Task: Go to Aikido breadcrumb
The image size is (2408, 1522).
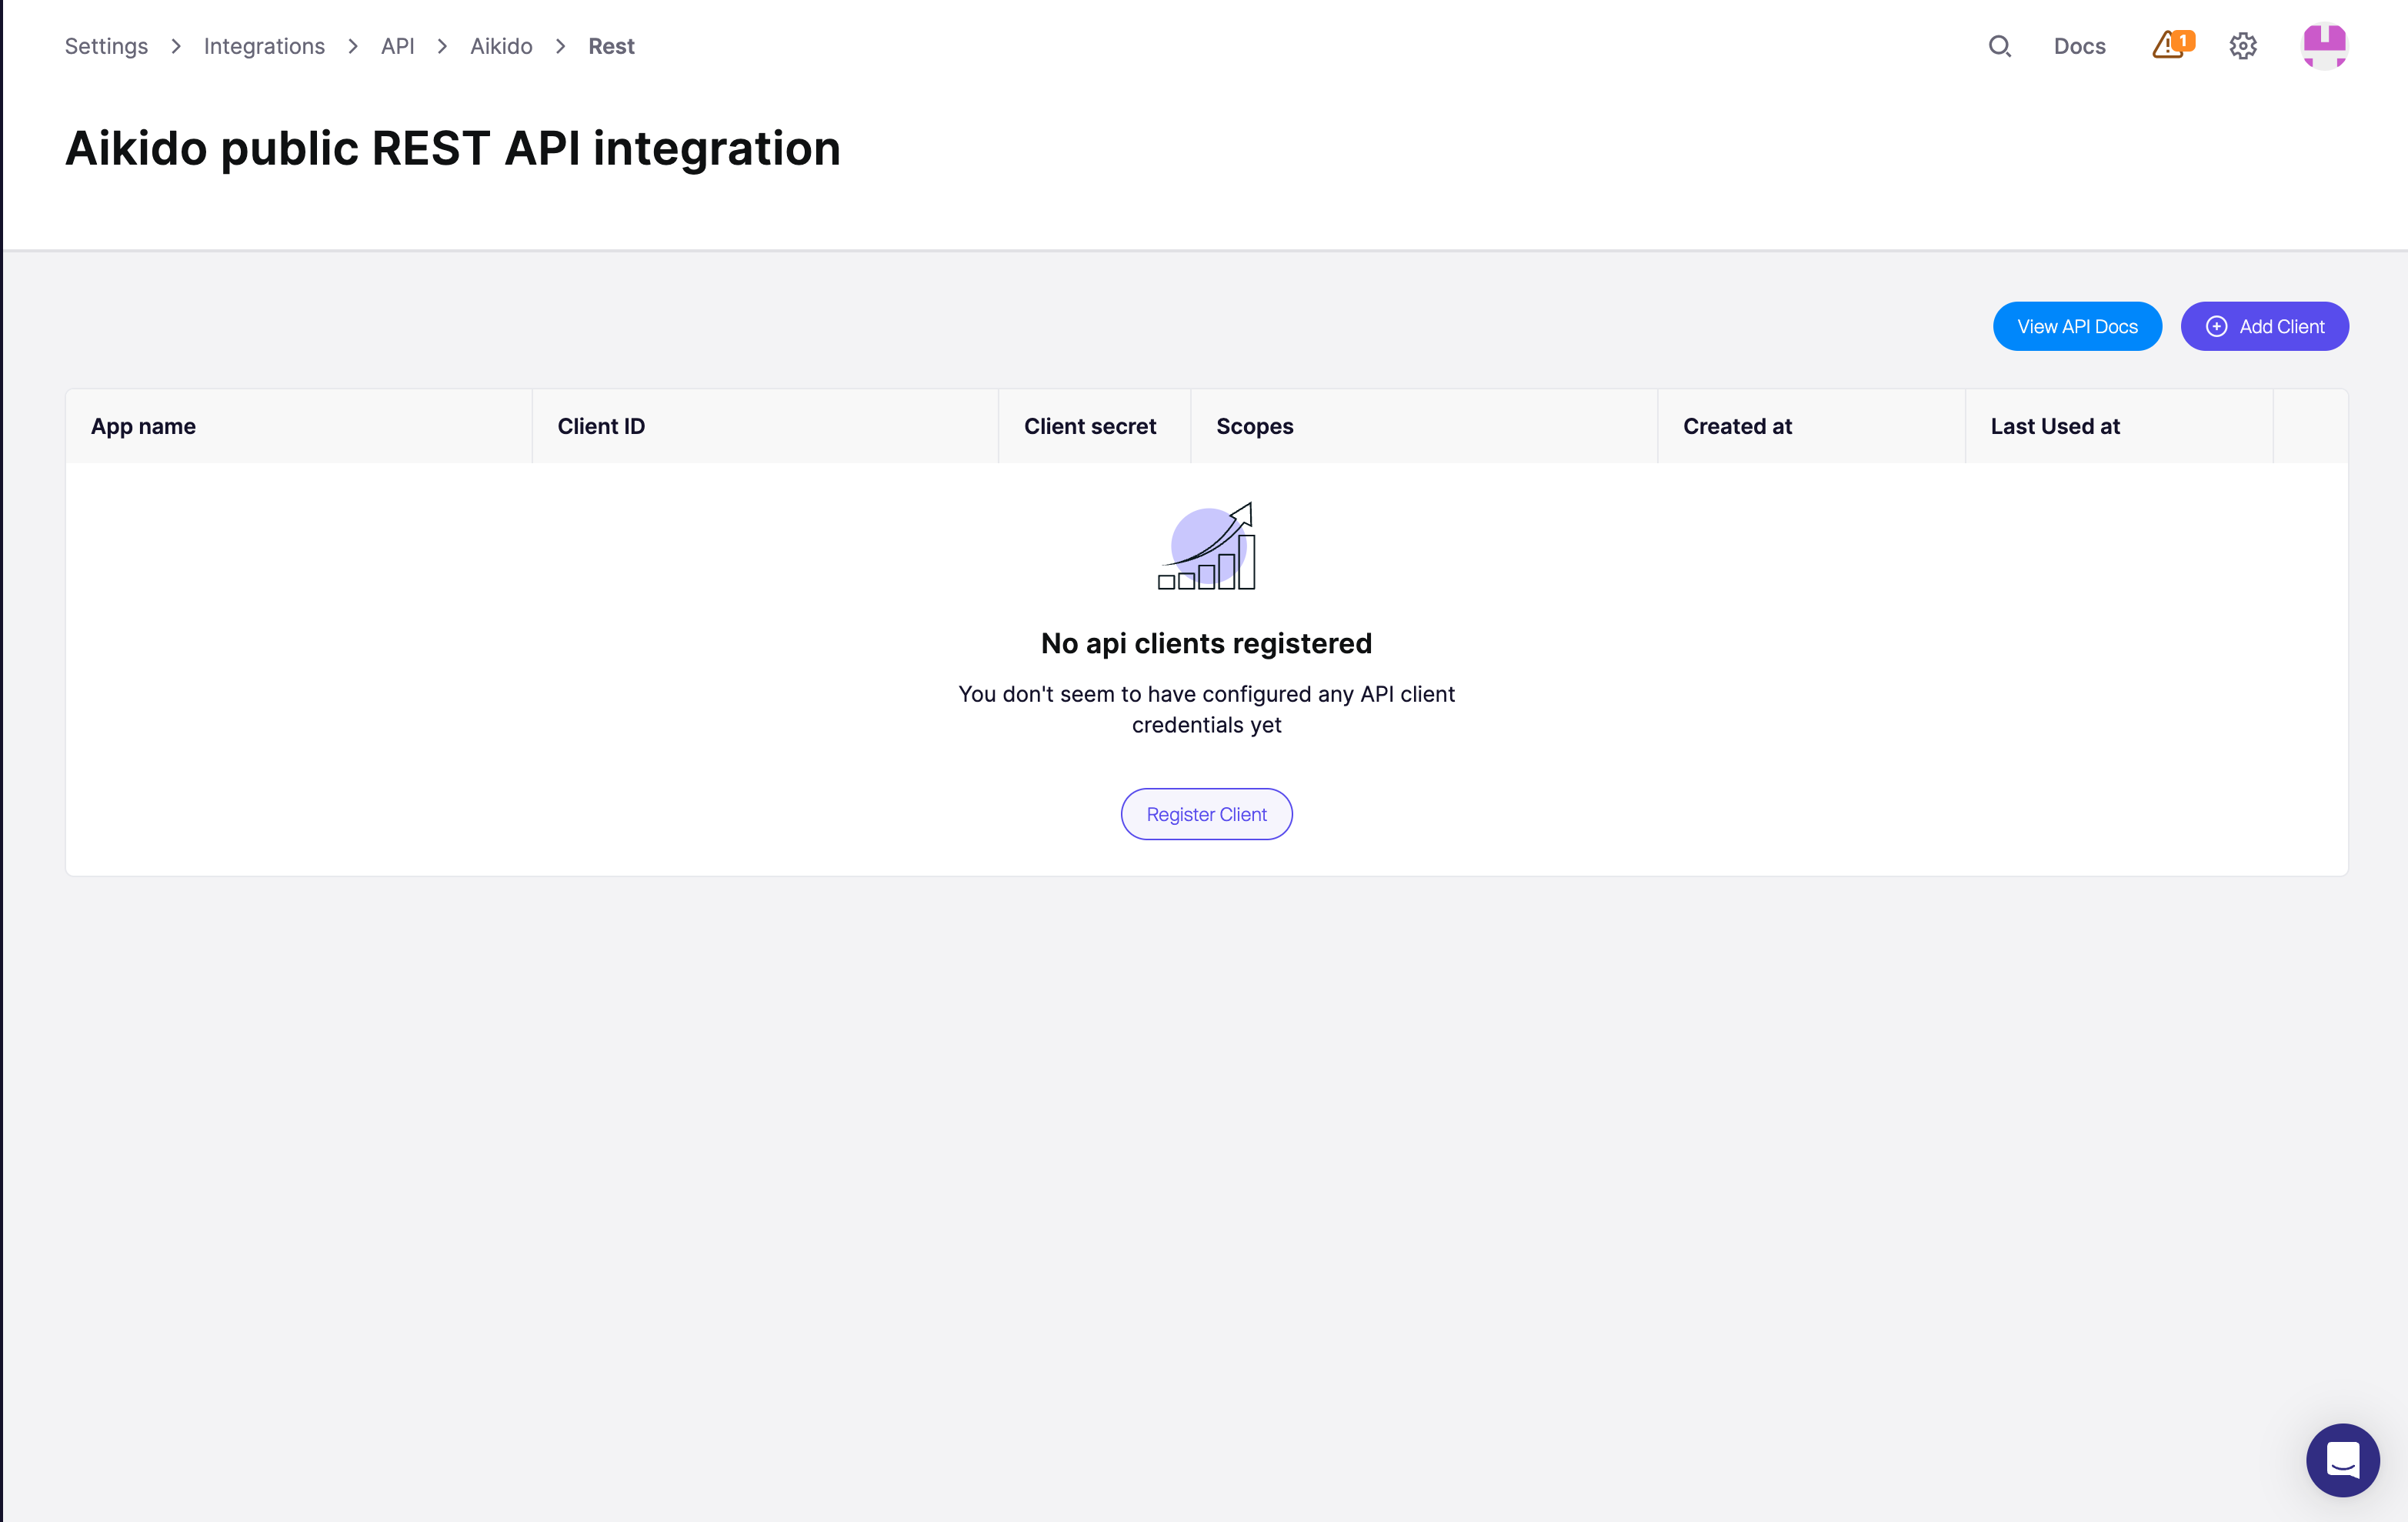Action: click(501, 46)
